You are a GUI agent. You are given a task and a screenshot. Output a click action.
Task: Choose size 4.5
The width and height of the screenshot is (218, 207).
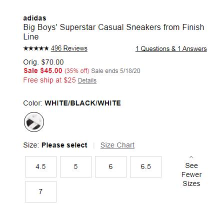[x=40, y=166]
